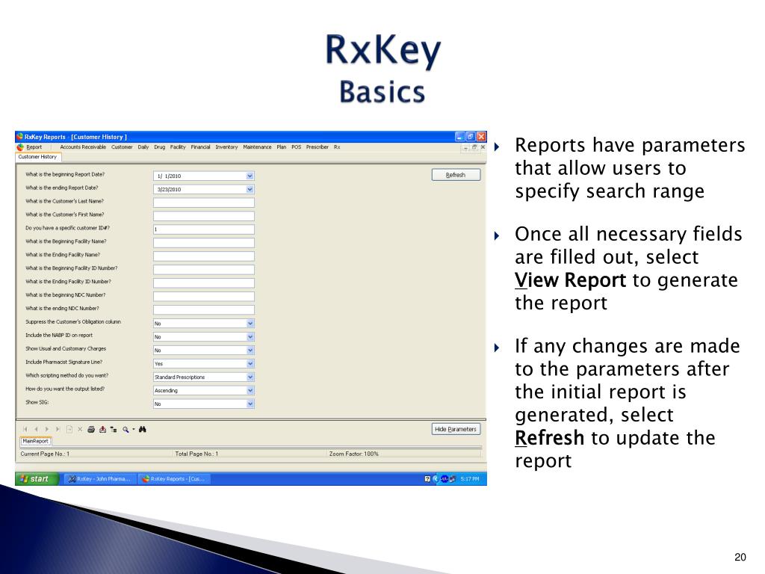The width and height of the screenshot is (765, 574).
Task: Click the Zoom Factor: 100% status text
Action: pos(353,454)
